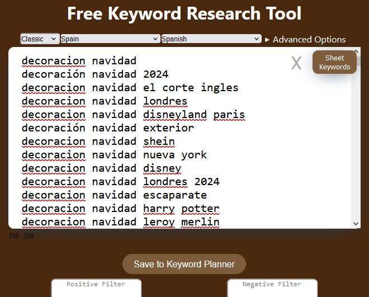
Task: Click the 'decoracion navidad leroy merlin' keyword
Action: point(120,222)
